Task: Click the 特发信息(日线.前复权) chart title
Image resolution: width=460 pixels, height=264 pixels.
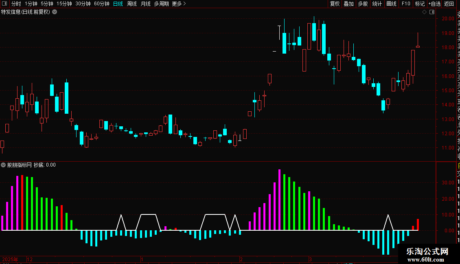Action: pos(26,12)
